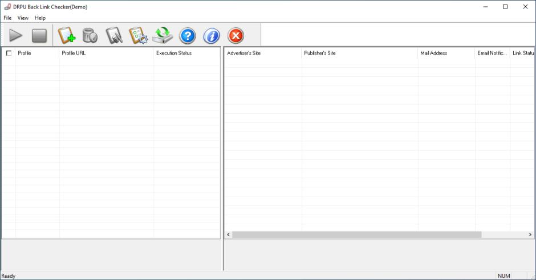Sort by Profile column header
The height and width of the screenshot is (280, 536).
click(x=37, y=53)
